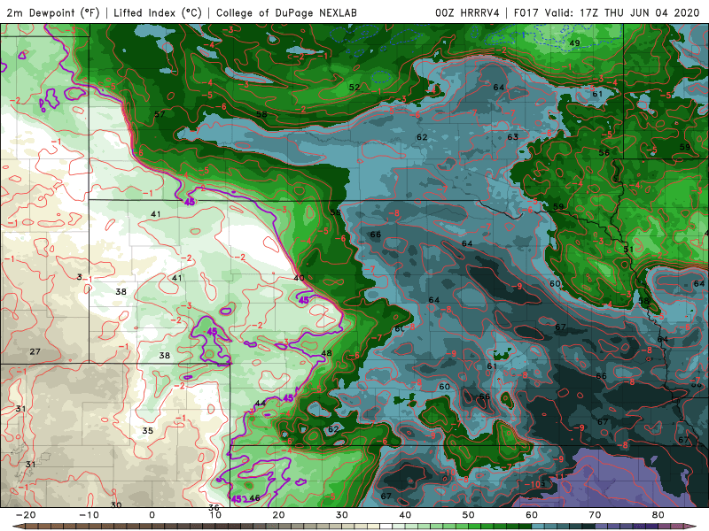Screen dimensions: 709x531
Task: Click the lifted index -11 contour label
Action: (x=559, y=476)
